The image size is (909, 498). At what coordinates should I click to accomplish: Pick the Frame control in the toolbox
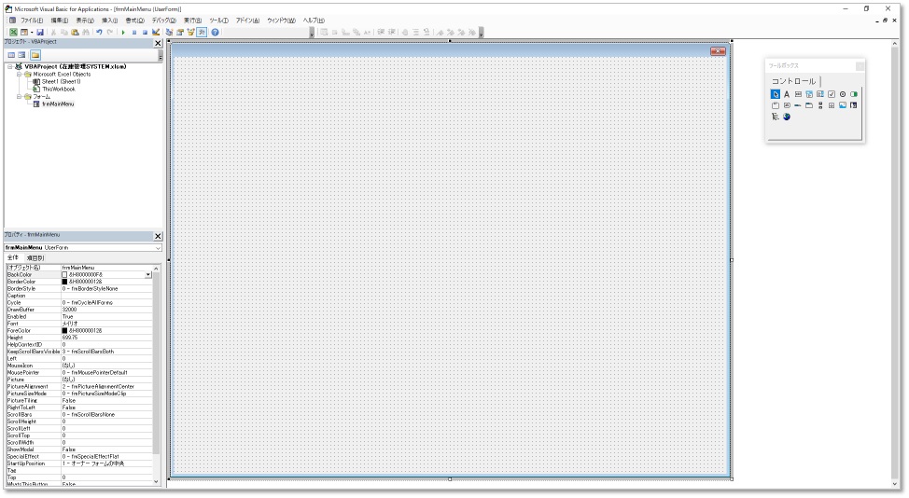pos(776,105)
